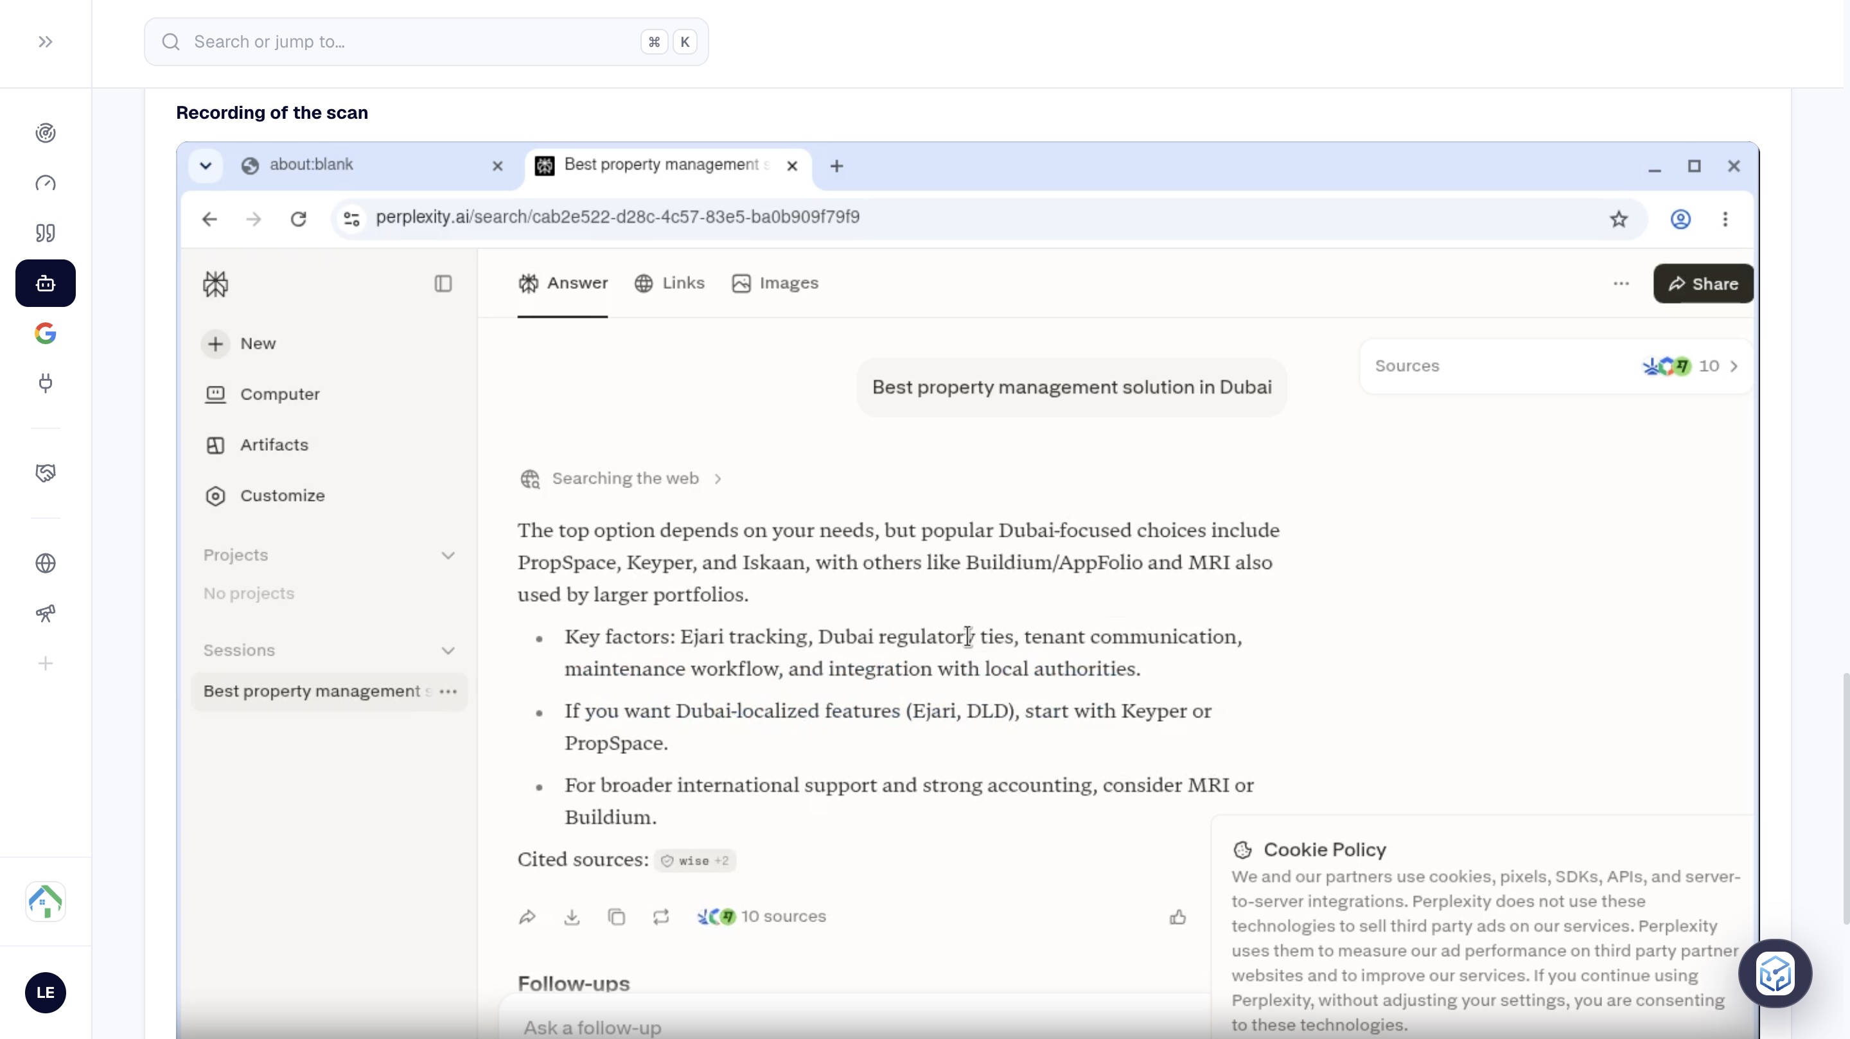The image size is (1850, 1039).
Task: Go back in the recorded browser
Action: 209,219
